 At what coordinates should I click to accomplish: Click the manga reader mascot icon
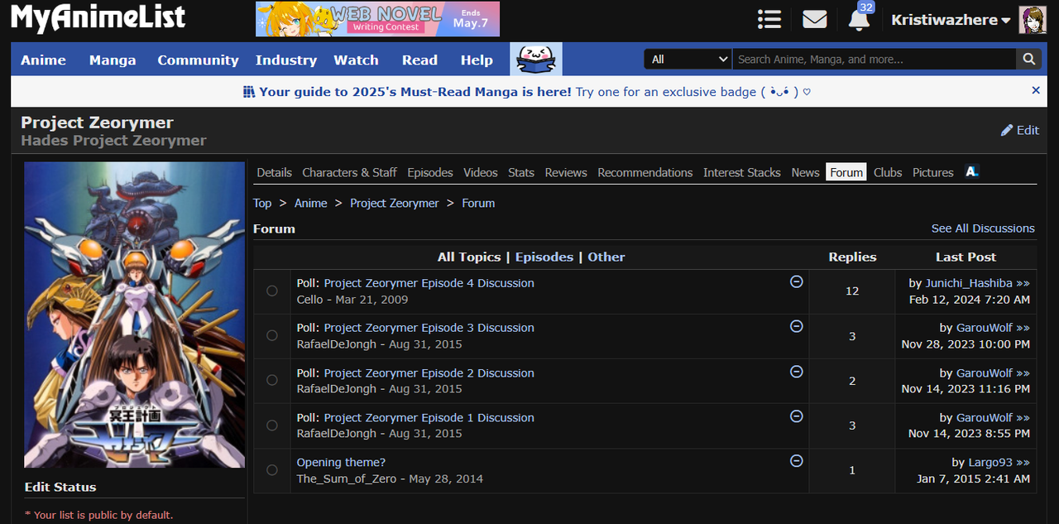[536, 59]
